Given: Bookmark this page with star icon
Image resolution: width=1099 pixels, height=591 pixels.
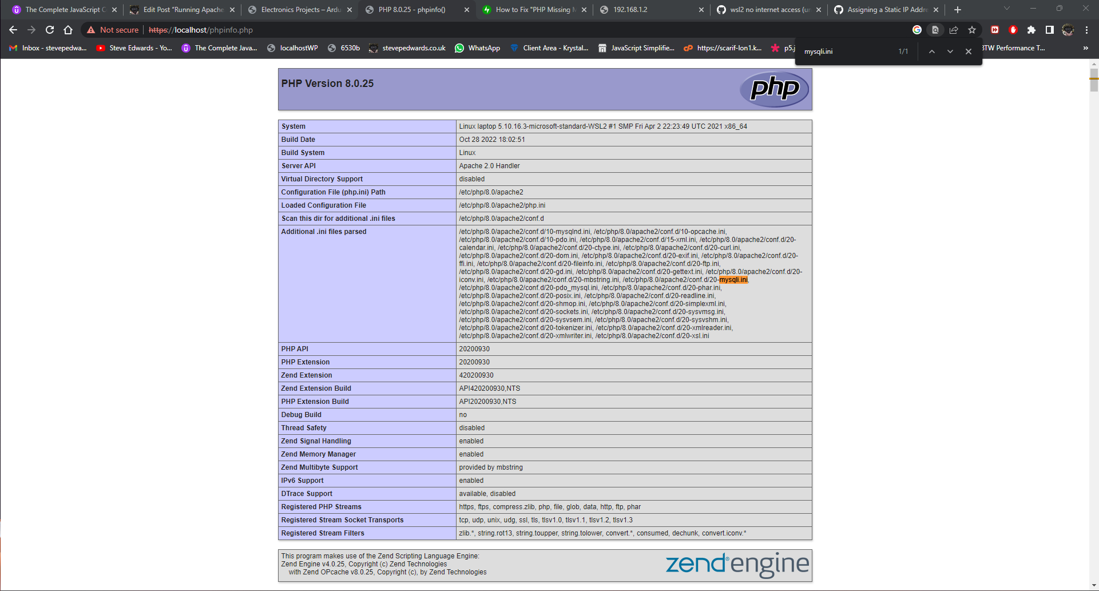Looking at the screenshot, I should pyautogui.click(x=972, y=30).
